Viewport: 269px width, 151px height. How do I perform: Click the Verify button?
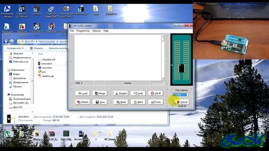(138, 93)
